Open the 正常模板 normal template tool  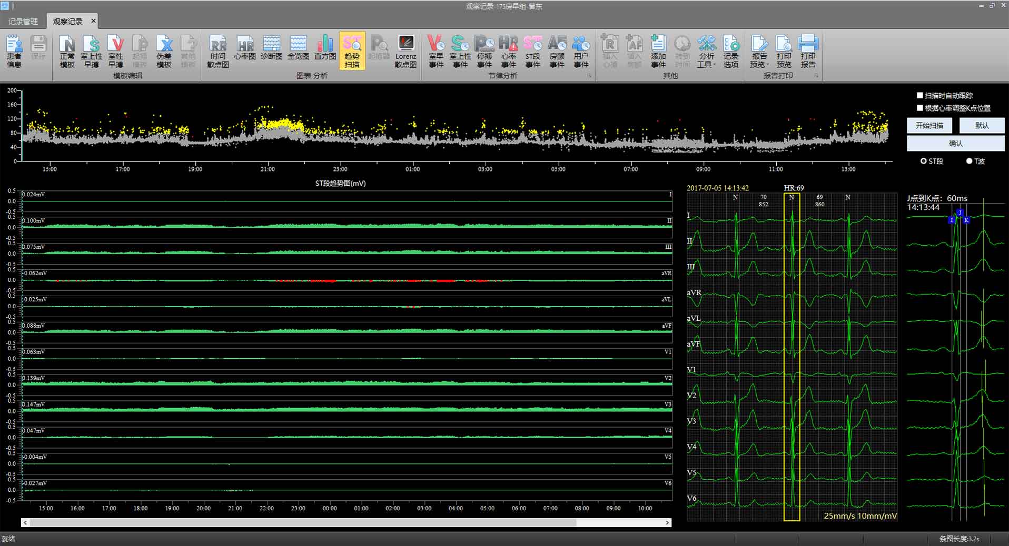tap(67, 52)
